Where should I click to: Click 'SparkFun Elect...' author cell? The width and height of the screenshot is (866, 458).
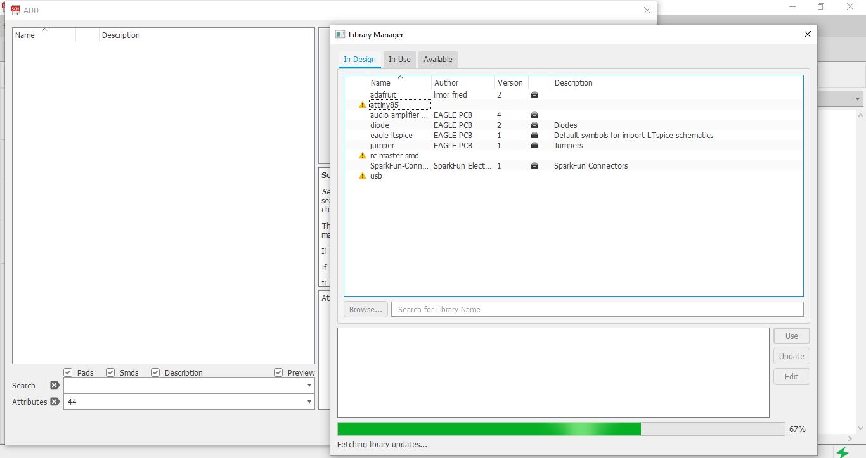click(x=462, y=166)
